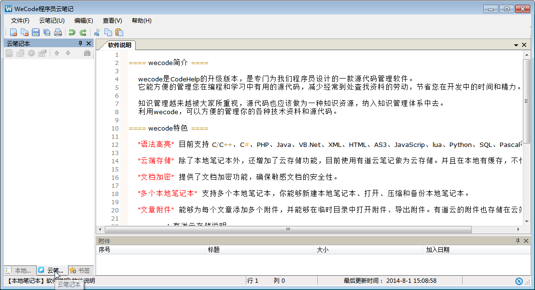Click the grayed copy pages icon in cloud panel

pos(20,53)
